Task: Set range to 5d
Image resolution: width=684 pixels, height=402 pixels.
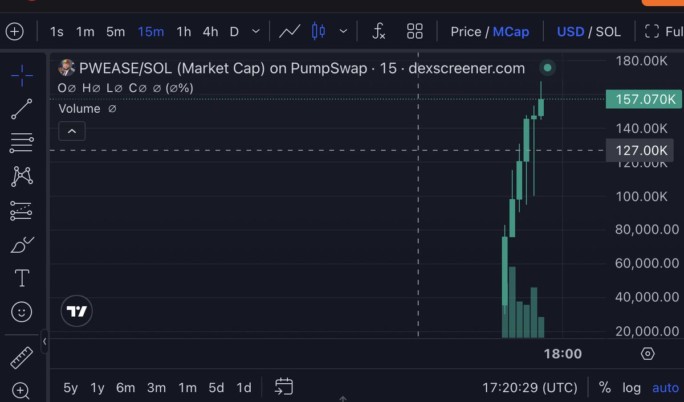Action: 216,388
